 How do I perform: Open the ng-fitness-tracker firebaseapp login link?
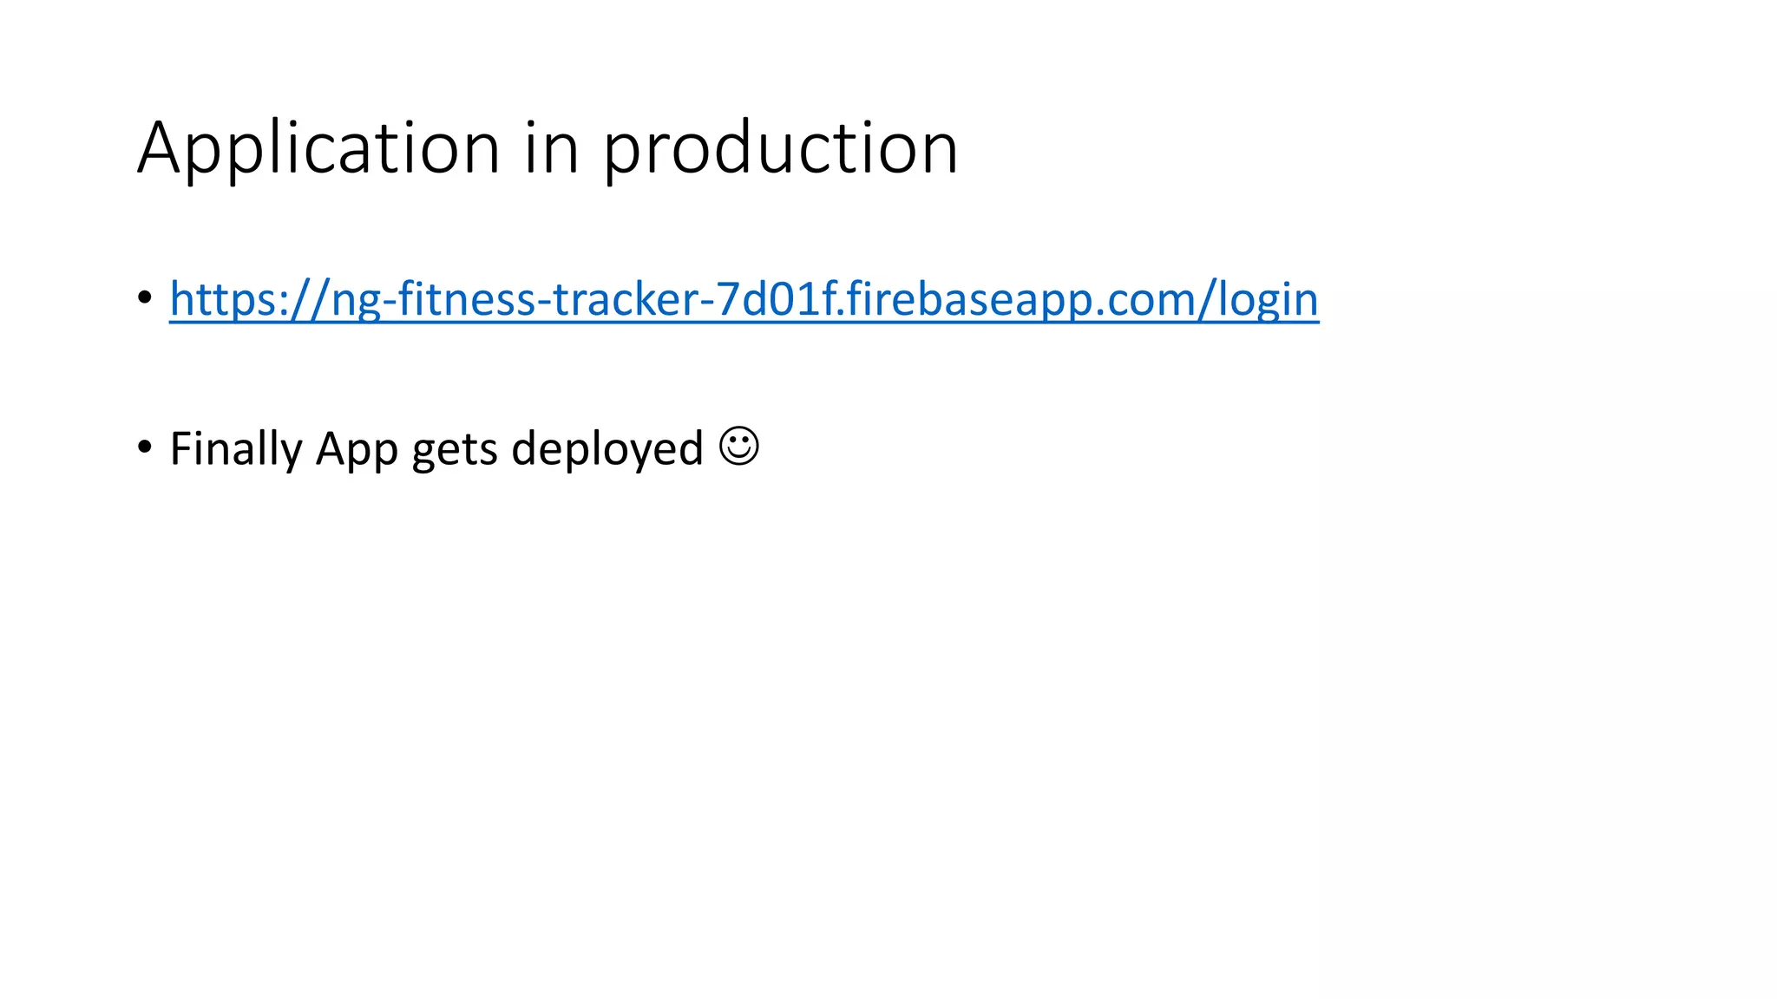pyautogui.click(x=744, y=299)
